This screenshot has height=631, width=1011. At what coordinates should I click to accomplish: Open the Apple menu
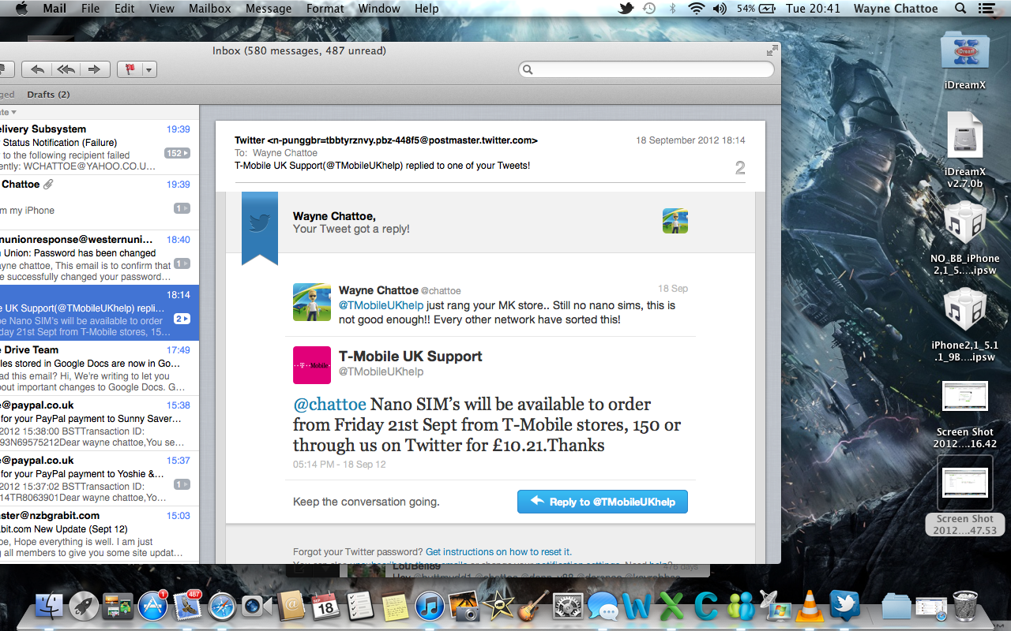click(21, 9)
